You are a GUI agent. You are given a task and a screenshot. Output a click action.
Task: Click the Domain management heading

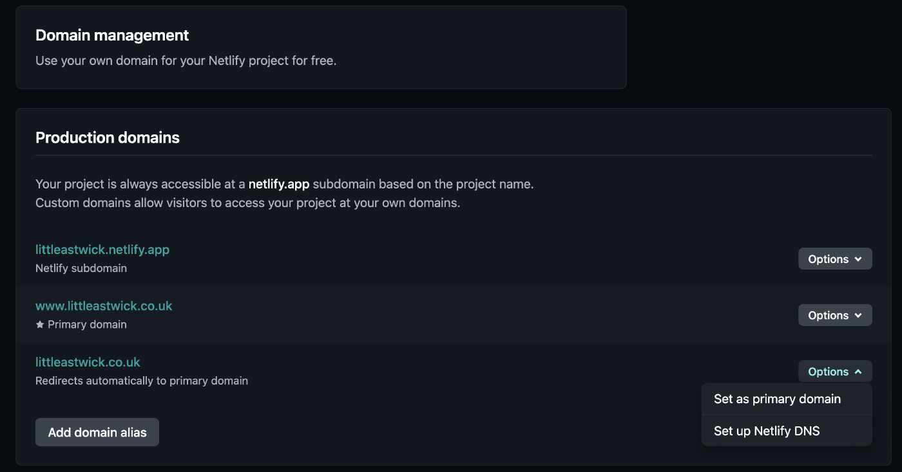[112, 35]
